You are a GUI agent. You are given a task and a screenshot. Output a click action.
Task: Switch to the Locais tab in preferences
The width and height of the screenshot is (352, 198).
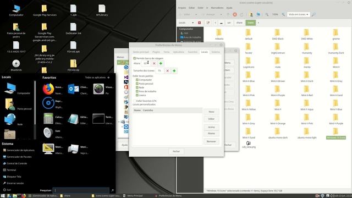204,52
